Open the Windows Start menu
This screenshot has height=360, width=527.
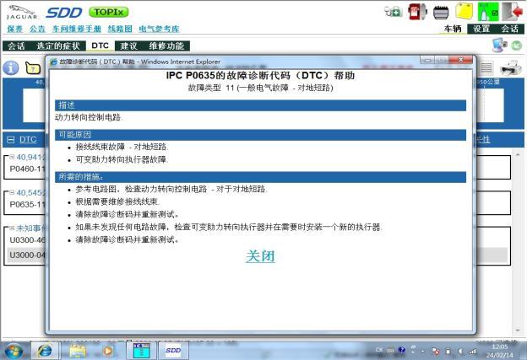coord(14,352)
